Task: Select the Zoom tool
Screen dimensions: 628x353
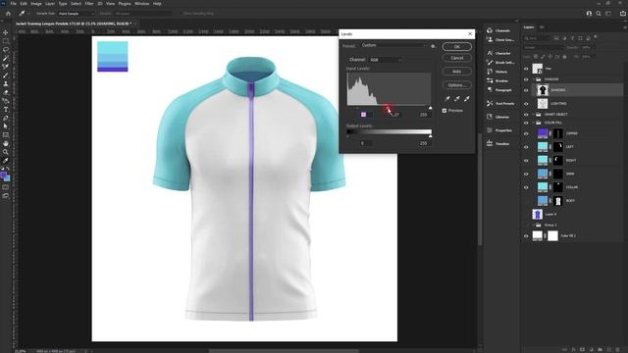Action: (x=6, y=152)
